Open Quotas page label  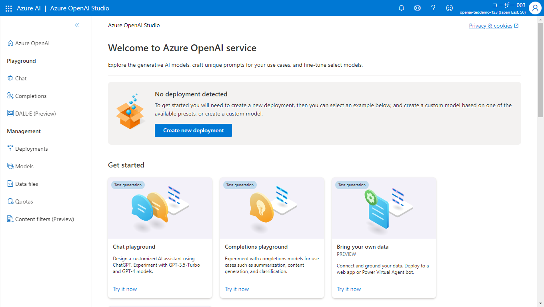click(24, 201)
